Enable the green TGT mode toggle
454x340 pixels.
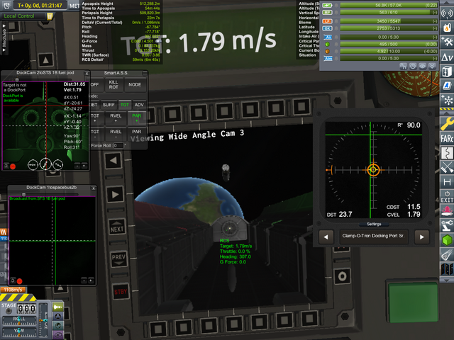point(123,104)
